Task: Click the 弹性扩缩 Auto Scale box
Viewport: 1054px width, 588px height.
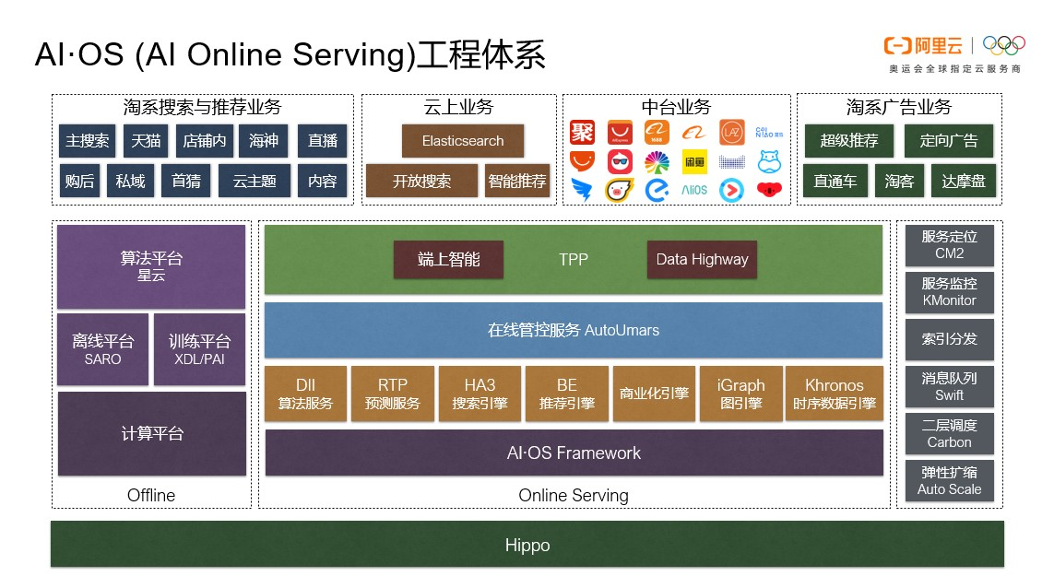Action: 949,480
